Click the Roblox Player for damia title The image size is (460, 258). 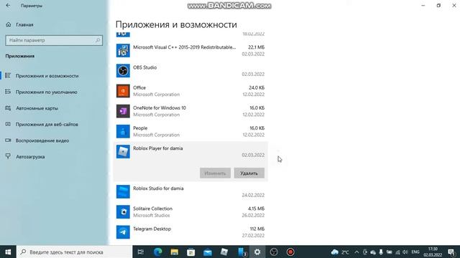click(x=158, y=148)
